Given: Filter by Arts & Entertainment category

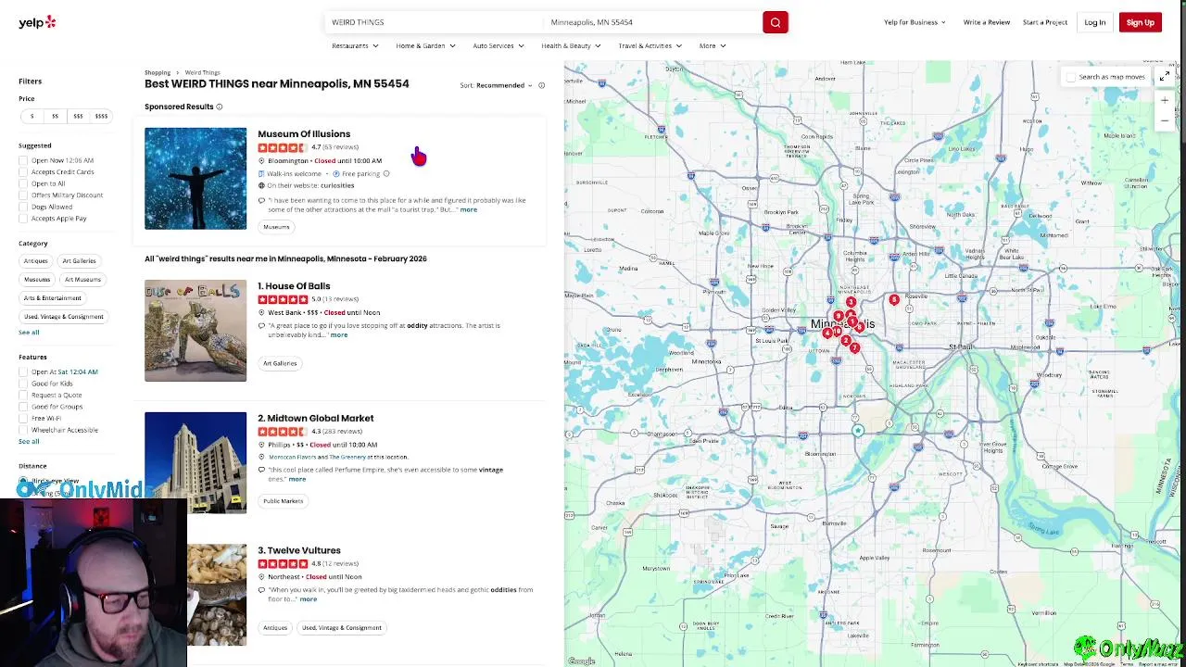Looking at the screenshot, I should coord(53,298).
